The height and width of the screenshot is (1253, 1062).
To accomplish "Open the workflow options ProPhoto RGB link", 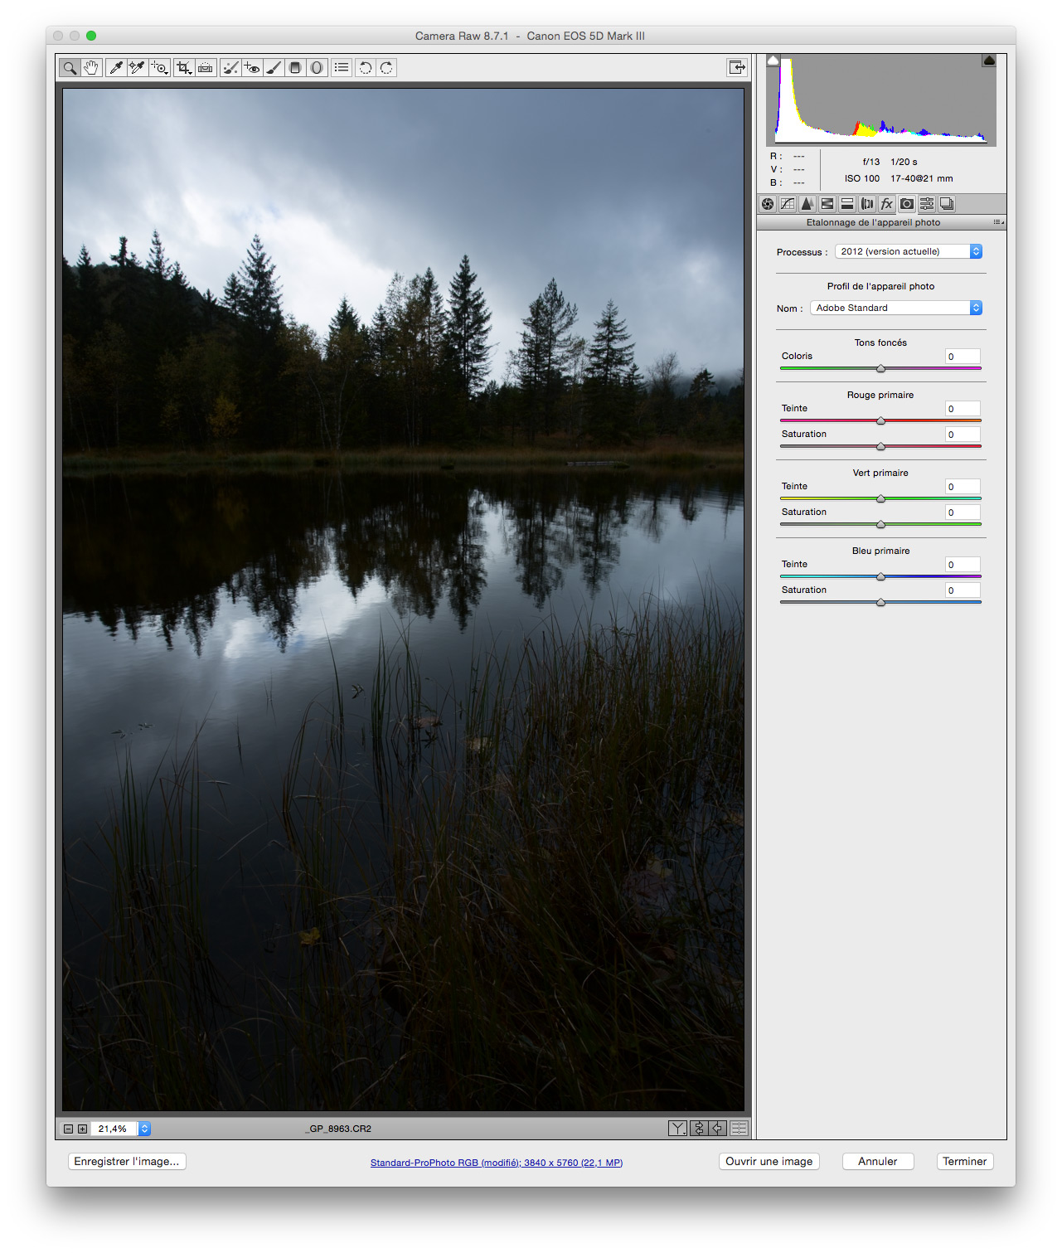I will coord(497,1163).
